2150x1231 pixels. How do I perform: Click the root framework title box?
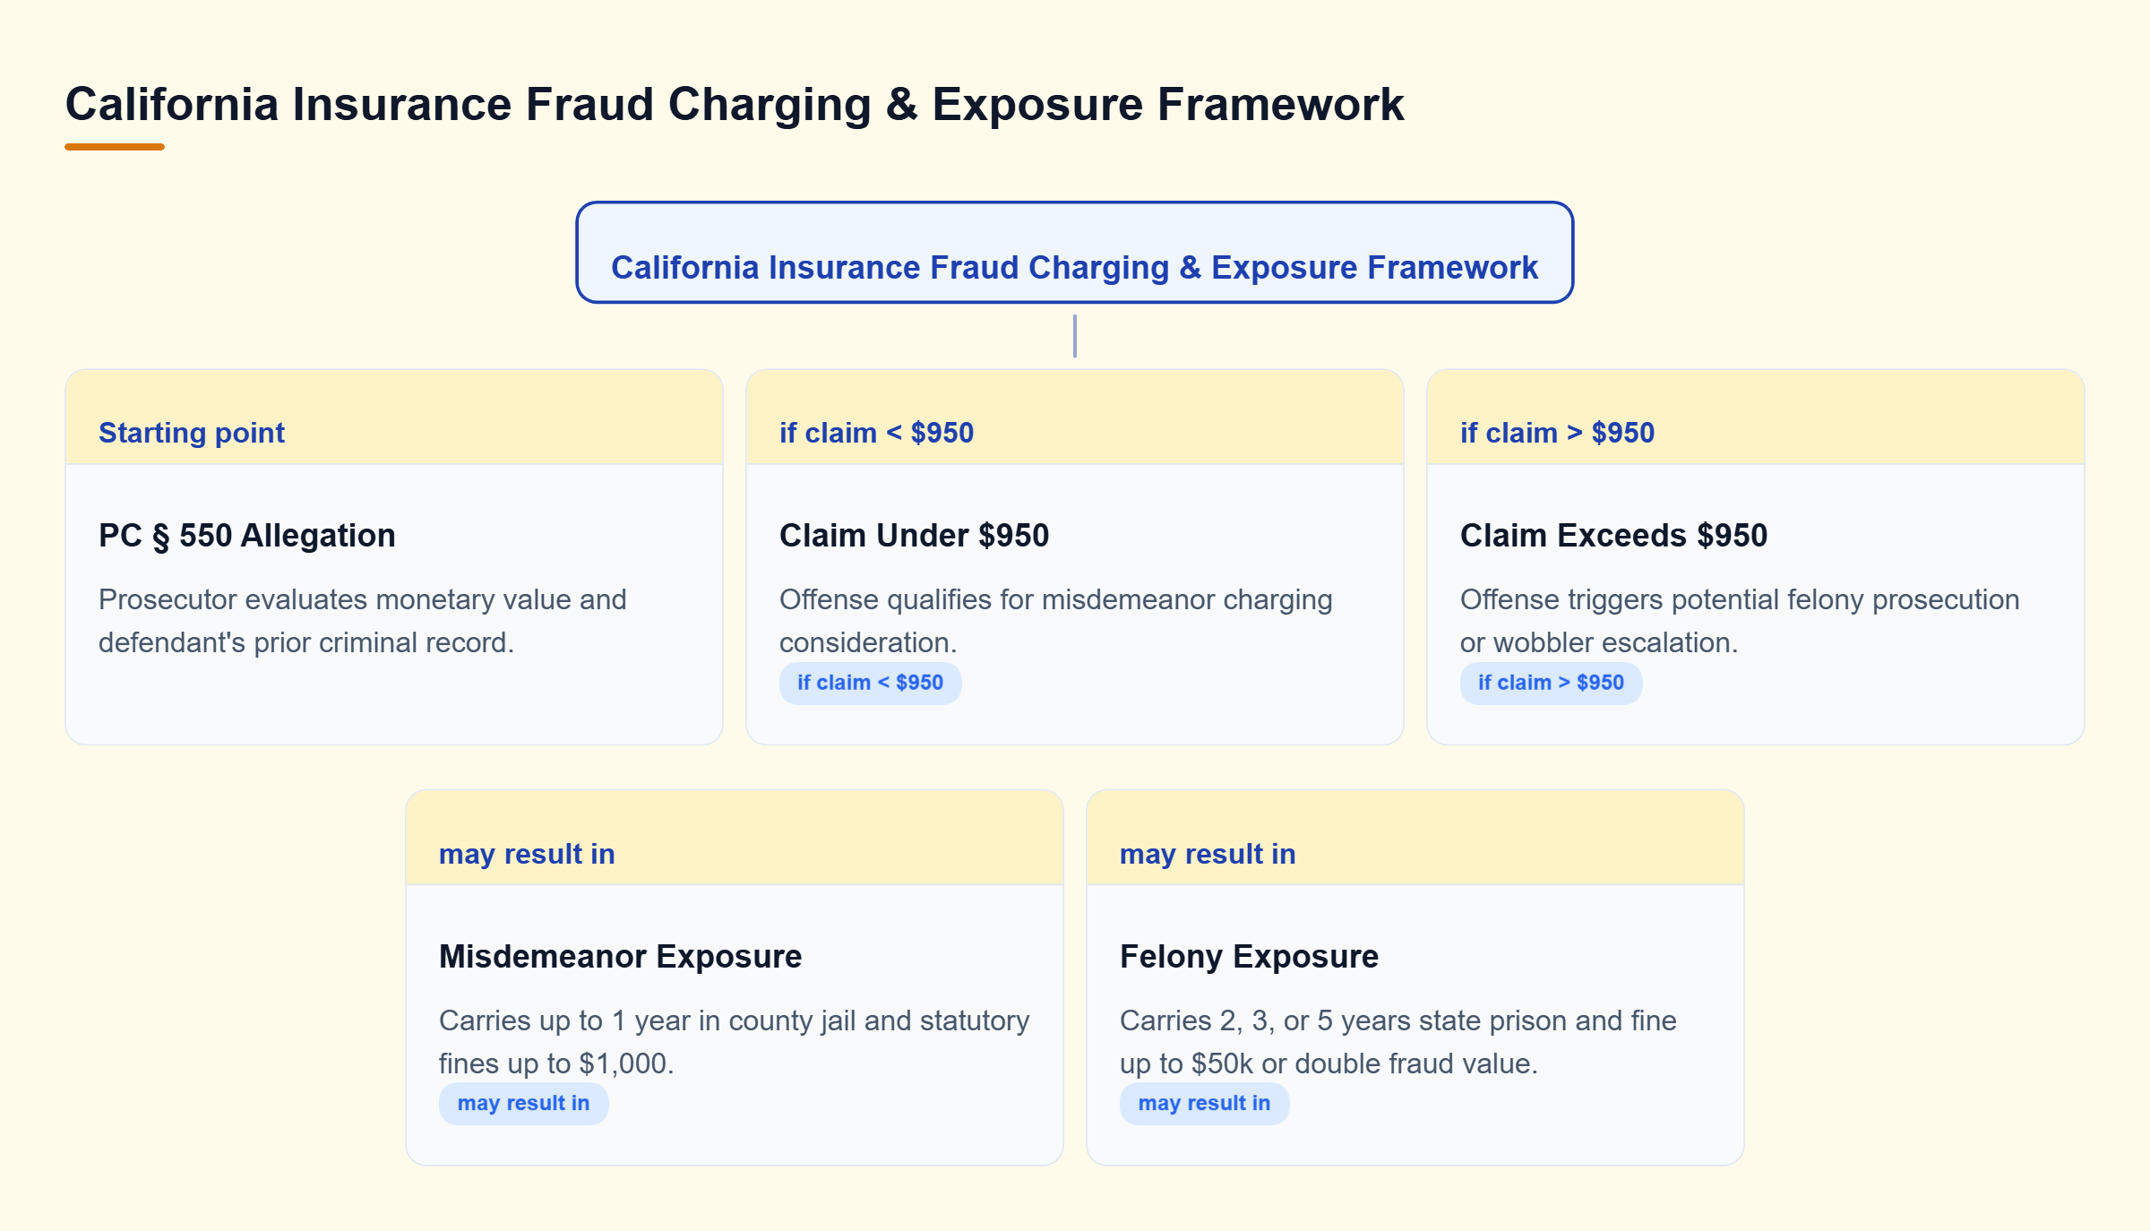(x=1074, y=253)
